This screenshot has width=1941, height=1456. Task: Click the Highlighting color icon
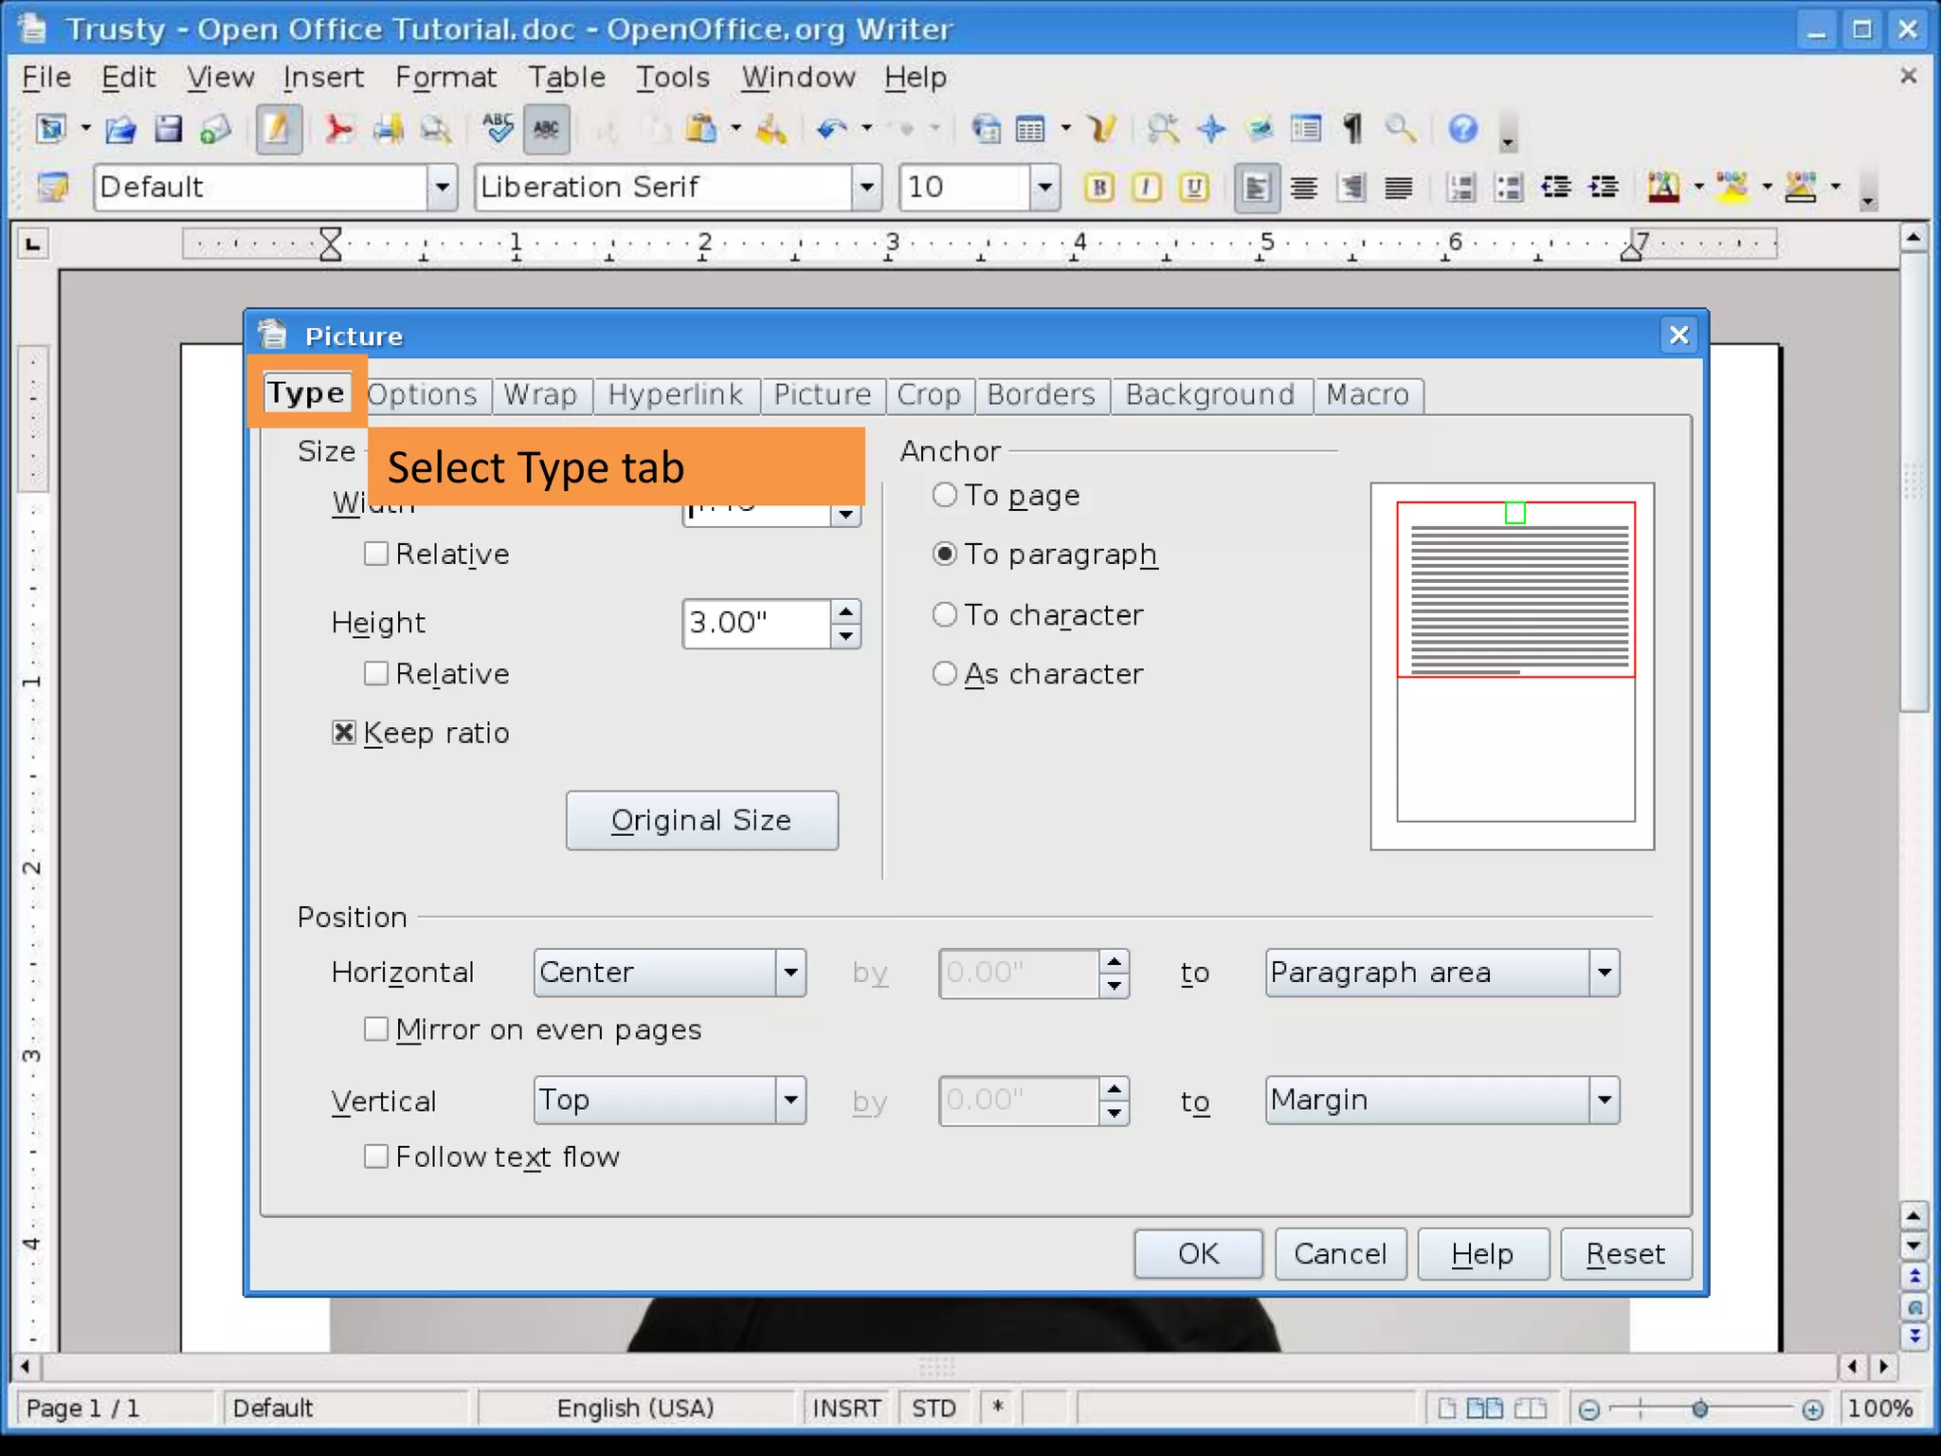[1732, 188]
